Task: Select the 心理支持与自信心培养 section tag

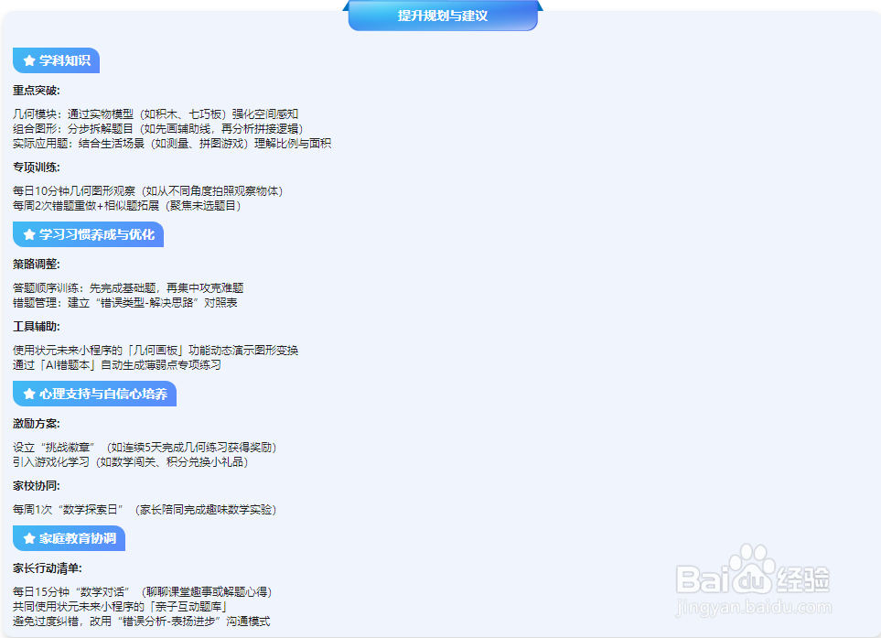Action: click(x=94, y=394)
